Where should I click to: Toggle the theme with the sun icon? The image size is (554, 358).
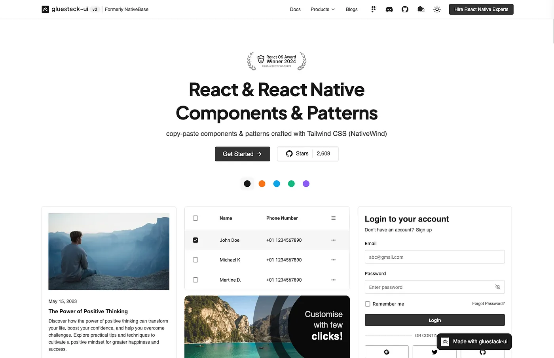pyautogui.click(x=437, y=9)
